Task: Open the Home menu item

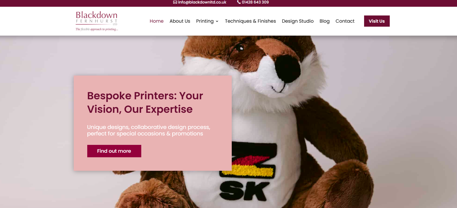Action: [157, 21]
